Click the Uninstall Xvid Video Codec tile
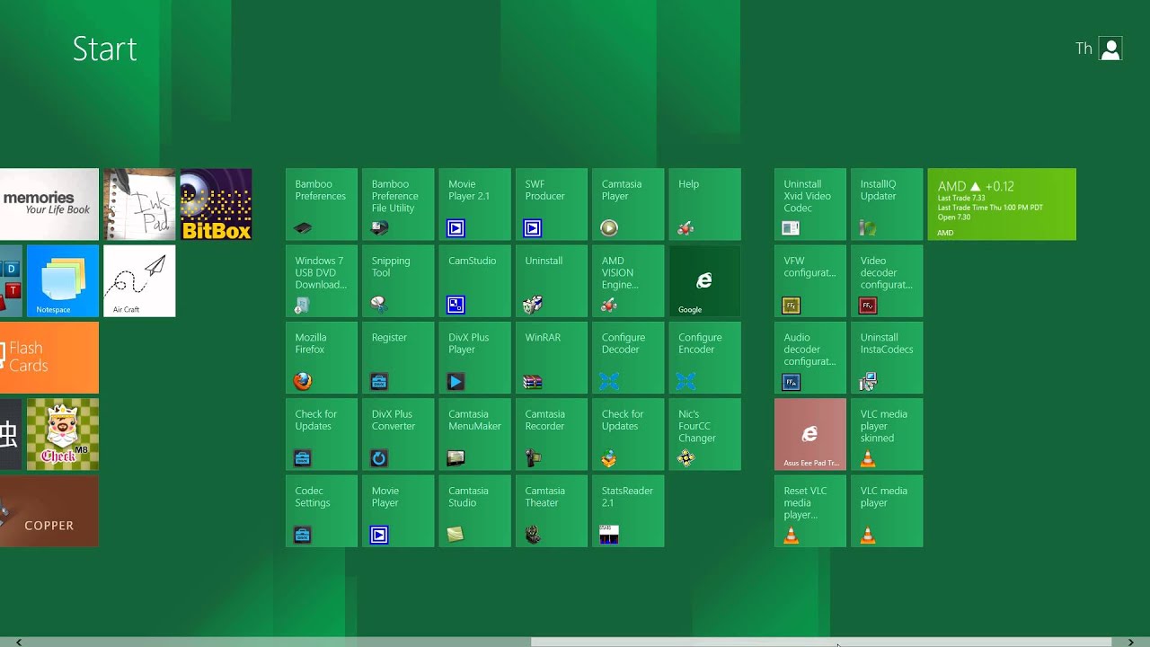 coord(810,204)
